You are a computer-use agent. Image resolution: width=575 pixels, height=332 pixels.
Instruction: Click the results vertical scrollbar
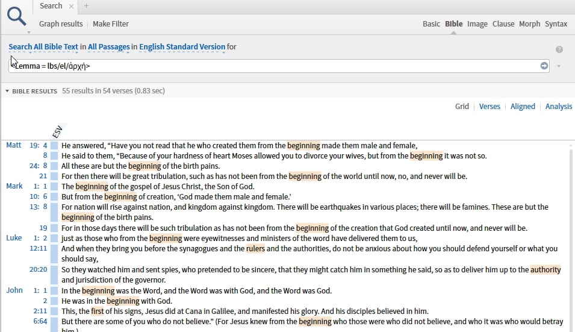pos(571,239)
